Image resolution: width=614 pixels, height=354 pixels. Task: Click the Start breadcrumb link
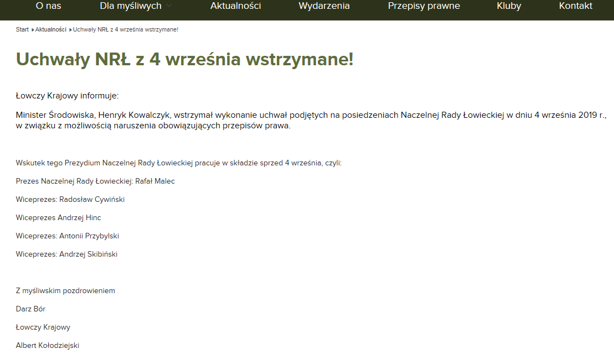(x=22, y=29)
